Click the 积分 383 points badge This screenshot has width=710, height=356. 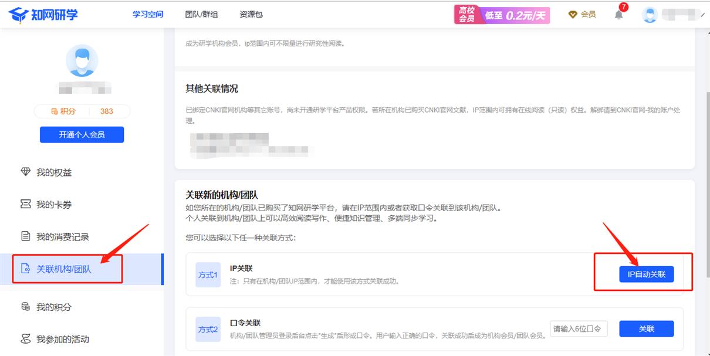coord(82,111)
